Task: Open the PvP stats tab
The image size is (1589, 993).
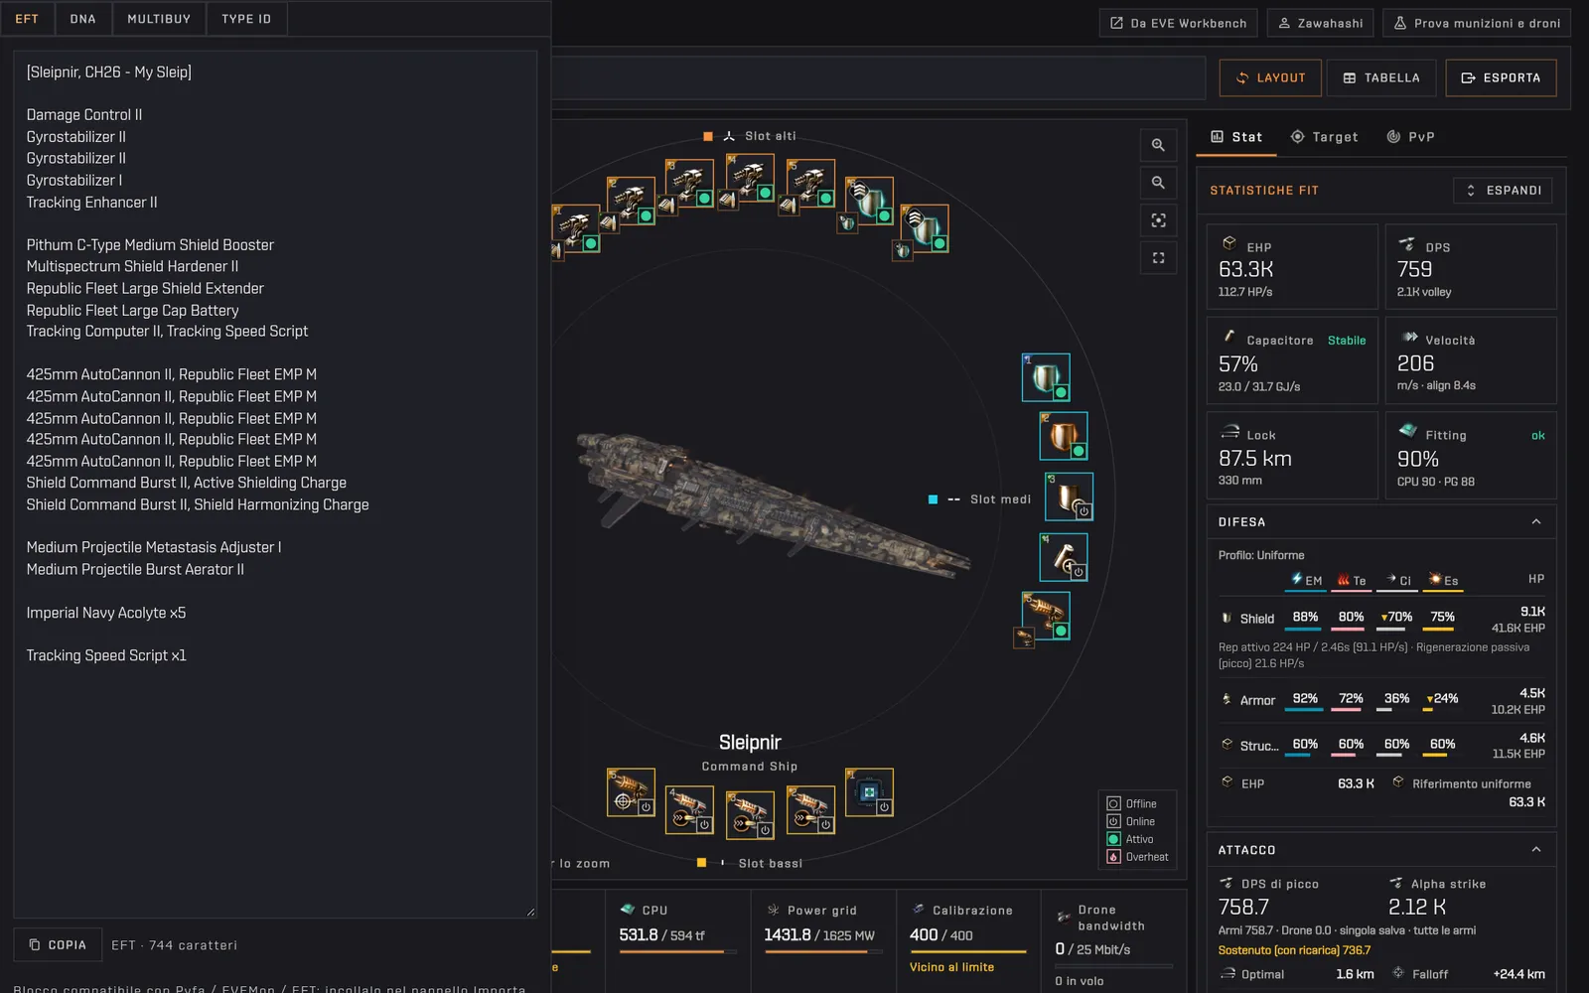Action: click(1410, 137)
